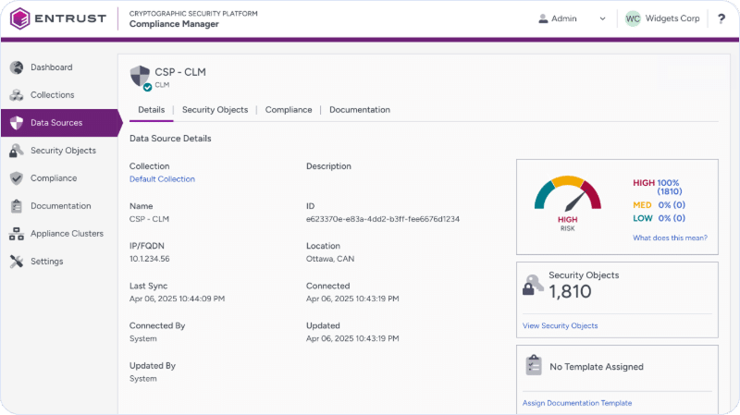Open Collections via its sidebar icon

coord(16,95)
